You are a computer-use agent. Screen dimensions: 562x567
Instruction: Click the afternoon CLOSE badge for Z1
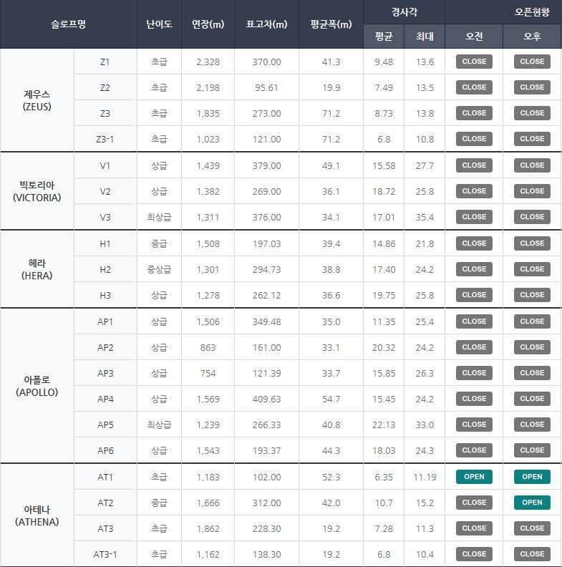point(532,62)
